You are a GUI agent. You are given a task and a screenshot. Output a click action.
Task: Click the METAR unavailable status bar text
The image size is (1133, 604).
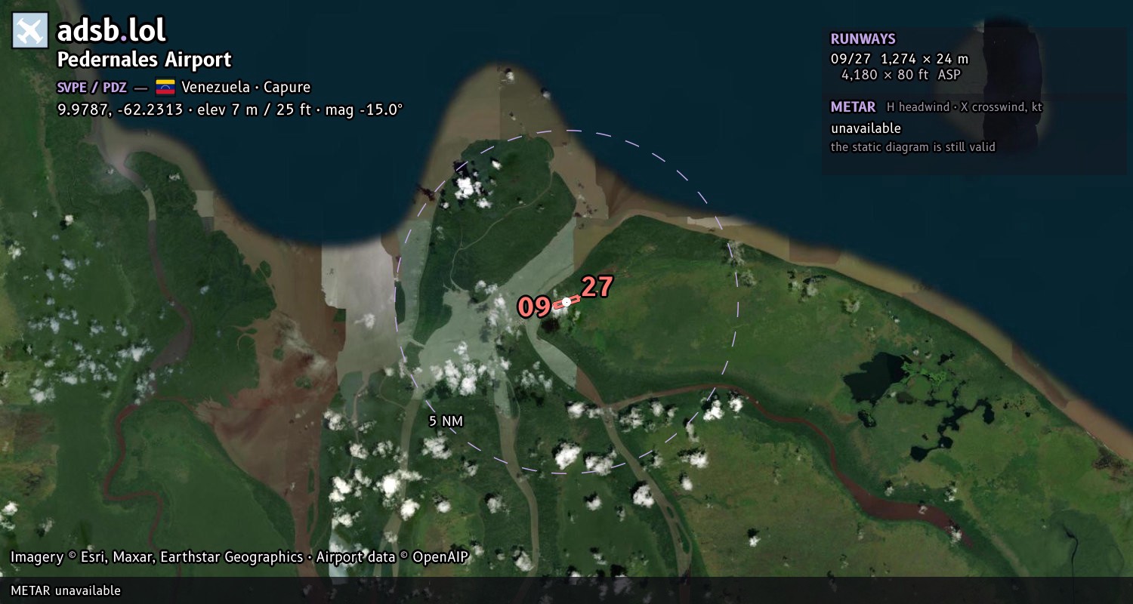(x=66, y=590)
